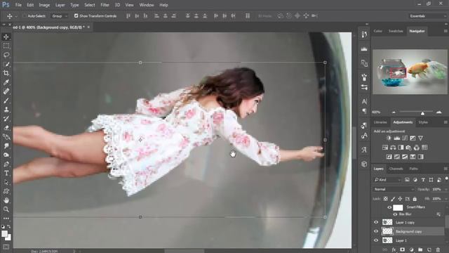Select the Eyedropper tool
The image size is (449, 253).
coord(6,82)
